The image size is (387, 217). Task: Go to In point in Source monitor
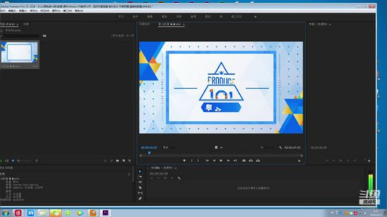coord(207,161)
